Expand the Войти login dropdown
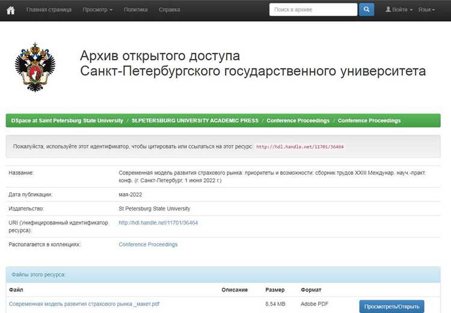 399,10
